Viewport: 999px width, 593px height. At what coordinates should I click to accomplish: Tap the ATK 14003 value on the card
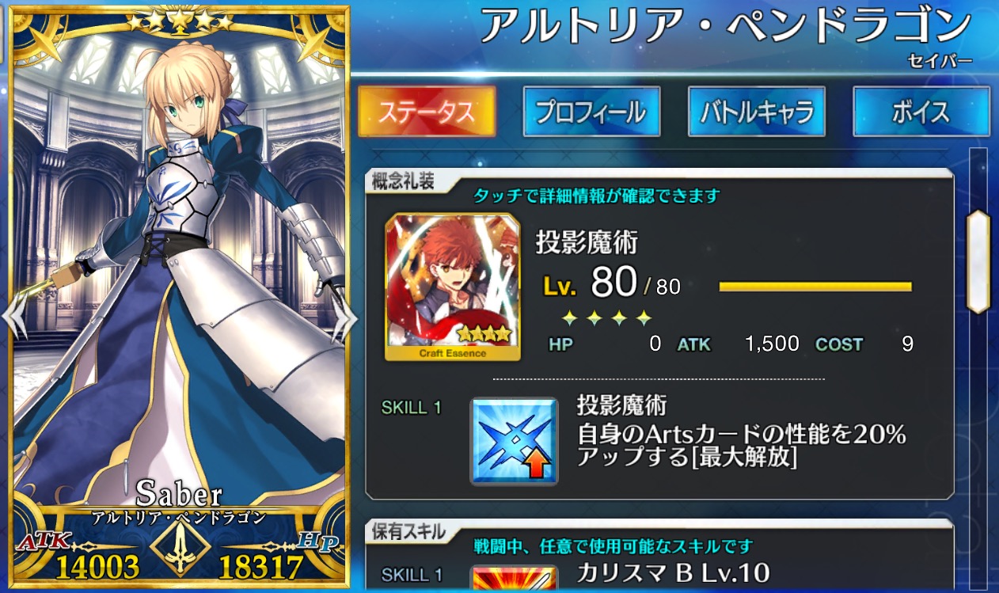(97, 567)
